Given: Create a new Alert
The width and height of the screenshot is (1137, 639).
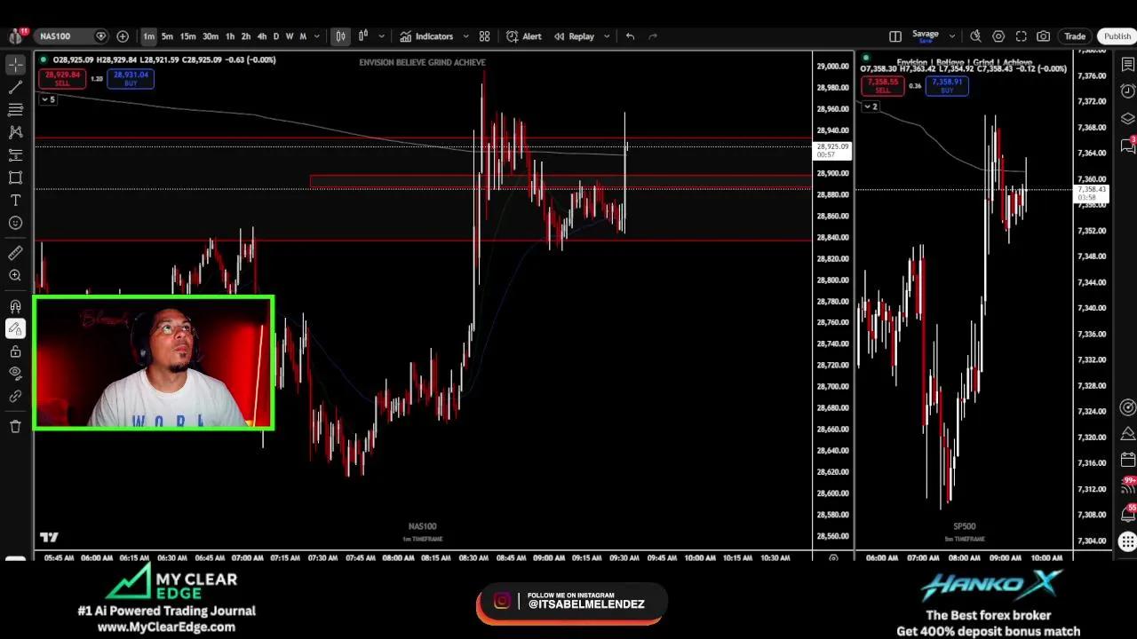Looking at the screenshot, I should 524,36.
